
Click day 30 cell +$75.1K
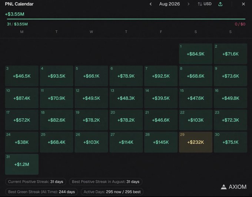pos(231,142)
